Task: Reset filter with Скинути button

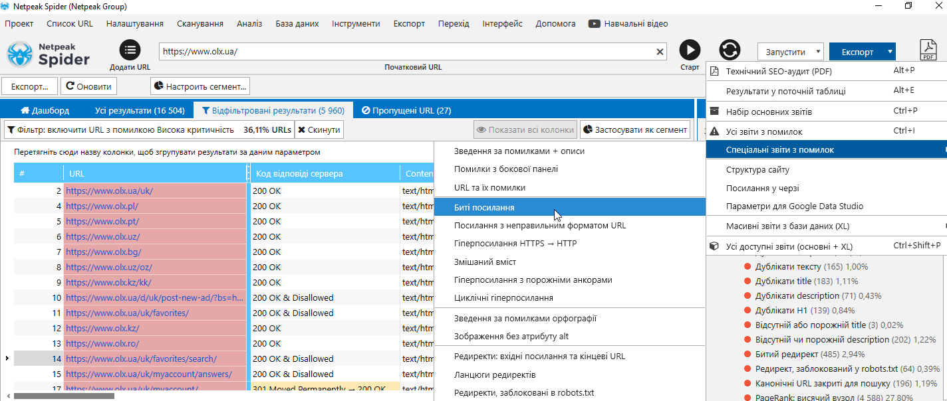Action: coord(319,129)
